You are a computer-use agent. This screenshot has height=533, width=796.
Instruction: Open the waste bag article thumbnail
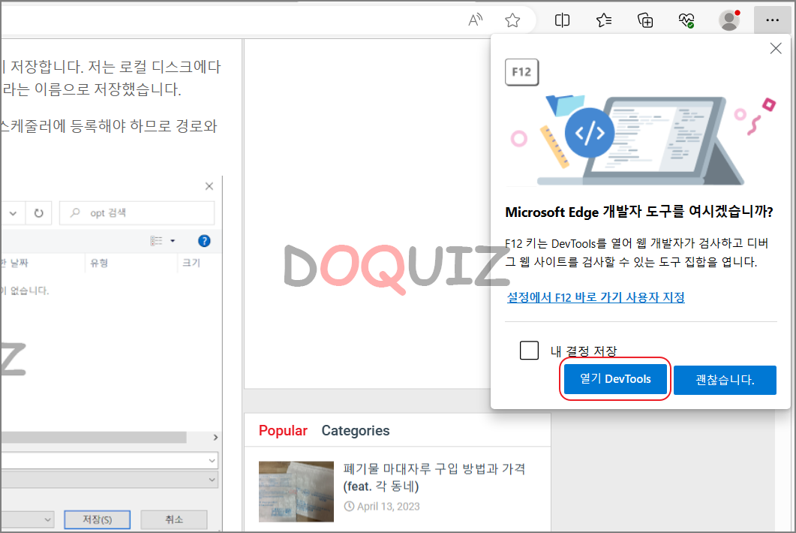(296, 491)
